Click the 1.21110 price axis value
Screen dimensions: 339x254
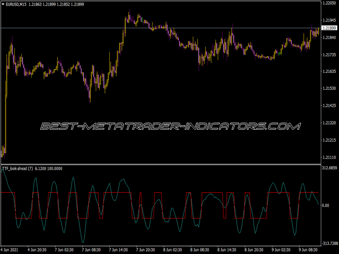330,157
